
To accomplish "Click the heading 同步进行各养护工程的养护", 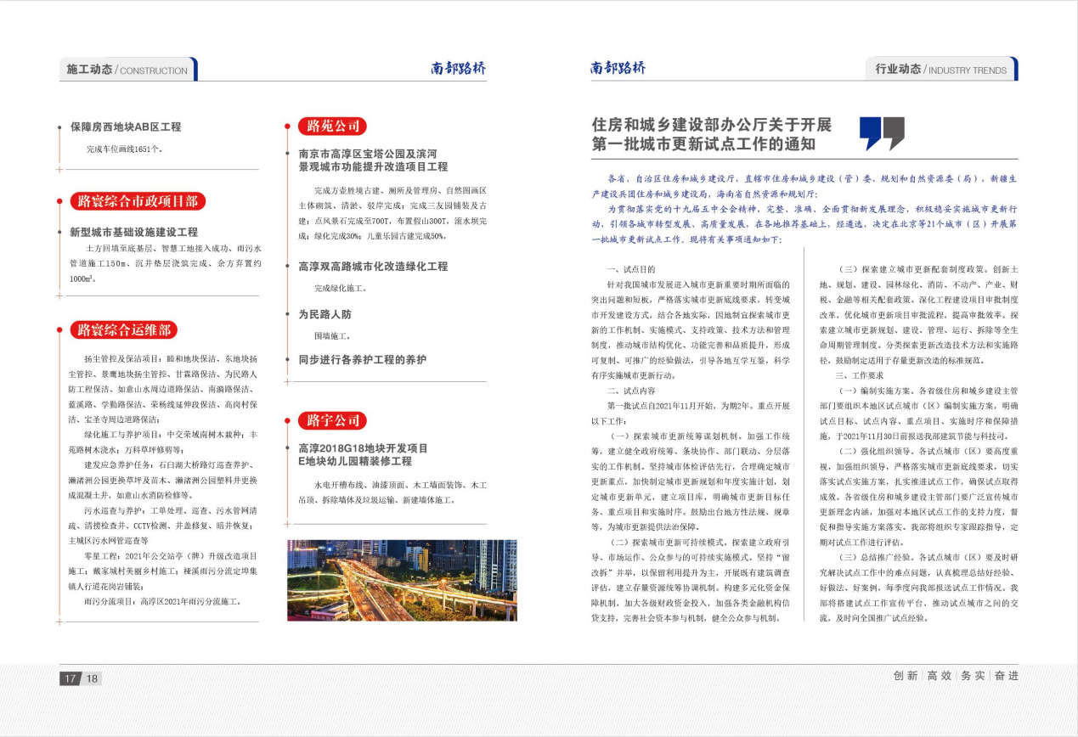I will coord(362,359).
